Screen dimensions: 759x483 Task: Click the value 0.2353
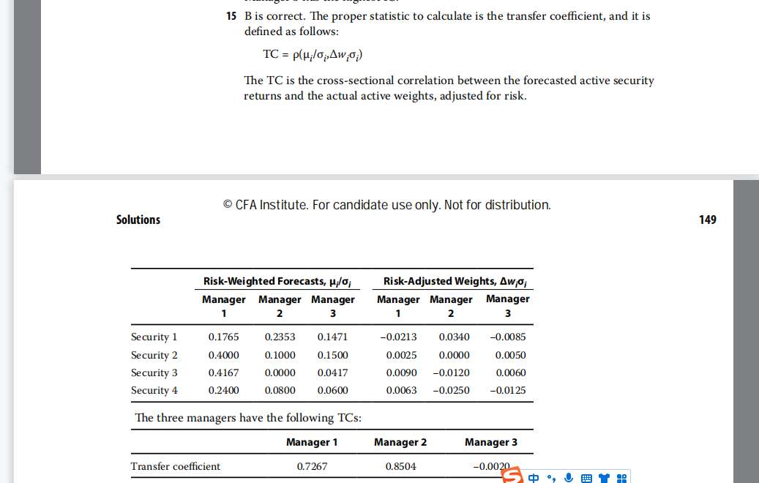[280, 337]
